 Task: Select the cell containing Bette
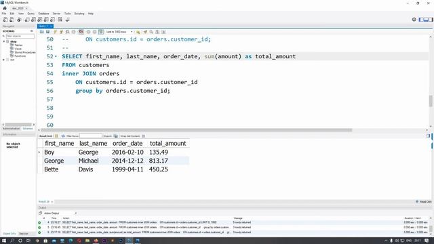(x=52, y=169)
